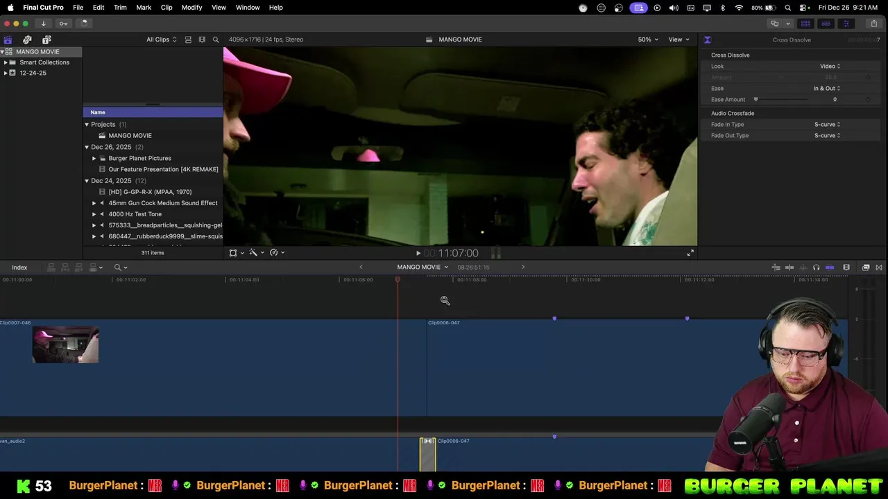The width and height of the screenshot is (888, 499).
Task: Open the File menu
Action: (78, 8)
